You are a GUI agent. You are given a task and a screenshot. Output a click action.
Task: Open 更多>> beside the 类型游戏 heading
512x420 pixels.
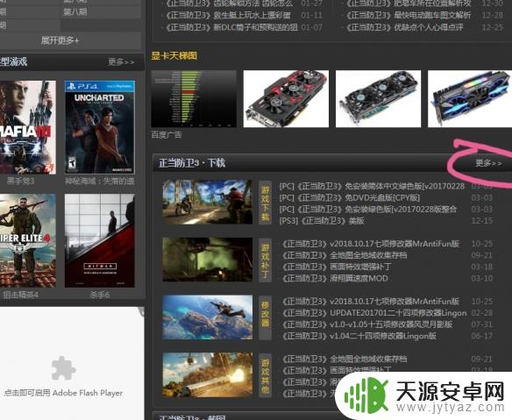[x=121, y=61]
